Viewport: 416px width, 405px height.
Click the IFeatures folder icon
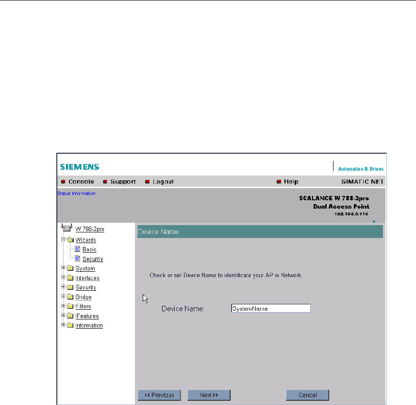click(x=70, y=316)
